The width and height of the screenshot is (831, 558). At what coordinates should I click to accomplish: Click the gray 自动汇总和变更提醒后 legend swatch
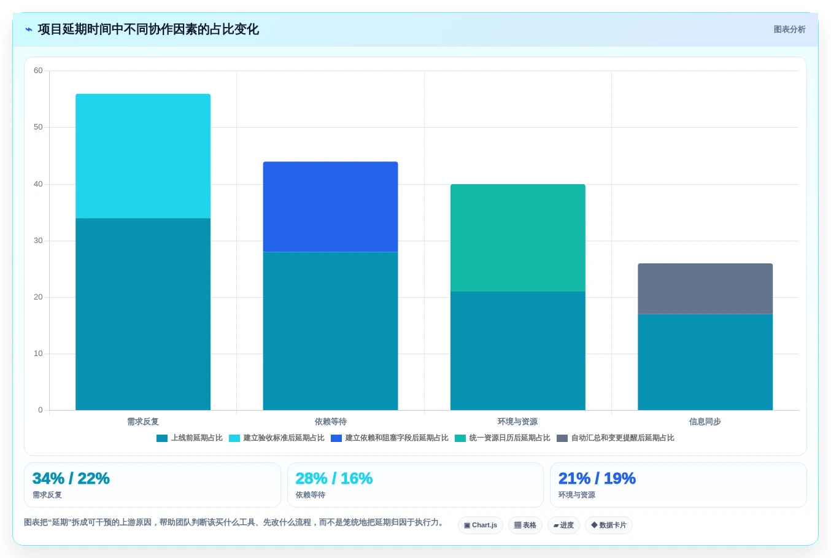[x=562, y=438]
